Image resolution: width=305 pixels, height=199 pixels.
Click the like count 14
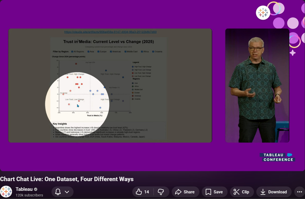147,192
